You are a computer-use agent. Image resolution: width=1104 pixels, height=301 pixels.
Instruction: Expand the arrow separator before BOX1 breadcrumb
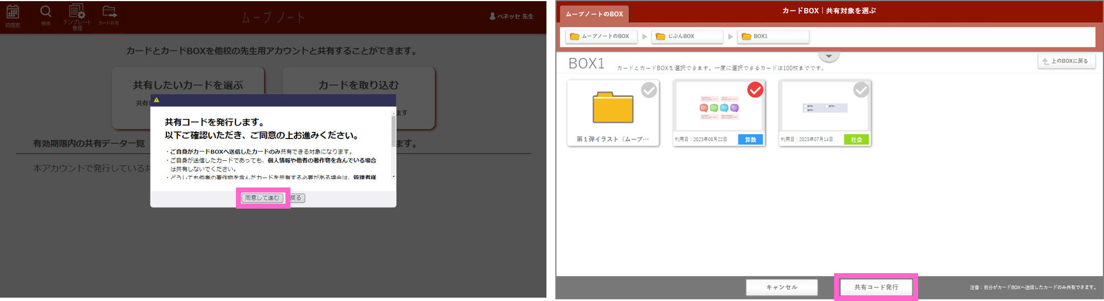[x=731, y=37]
